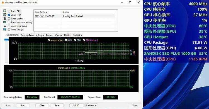Click the system memory module icon
The image size is (209, 109).
pyautogui.click(x=5, y=22)
